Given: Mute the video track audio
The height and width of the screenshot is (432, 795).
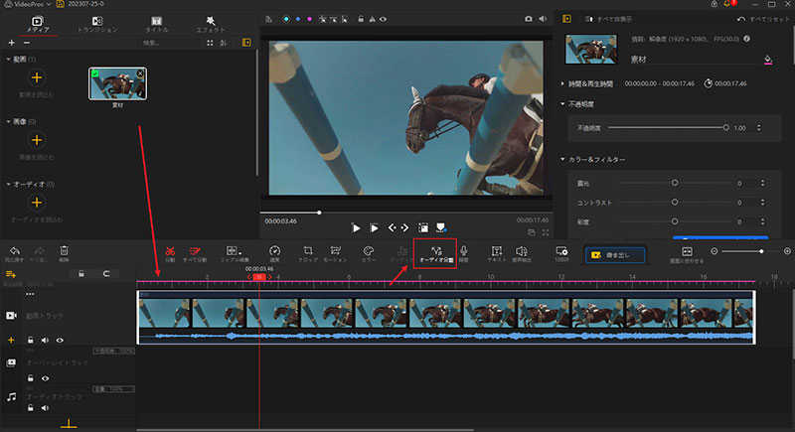Looking at the screenshot, I should [x=45, y=340].
